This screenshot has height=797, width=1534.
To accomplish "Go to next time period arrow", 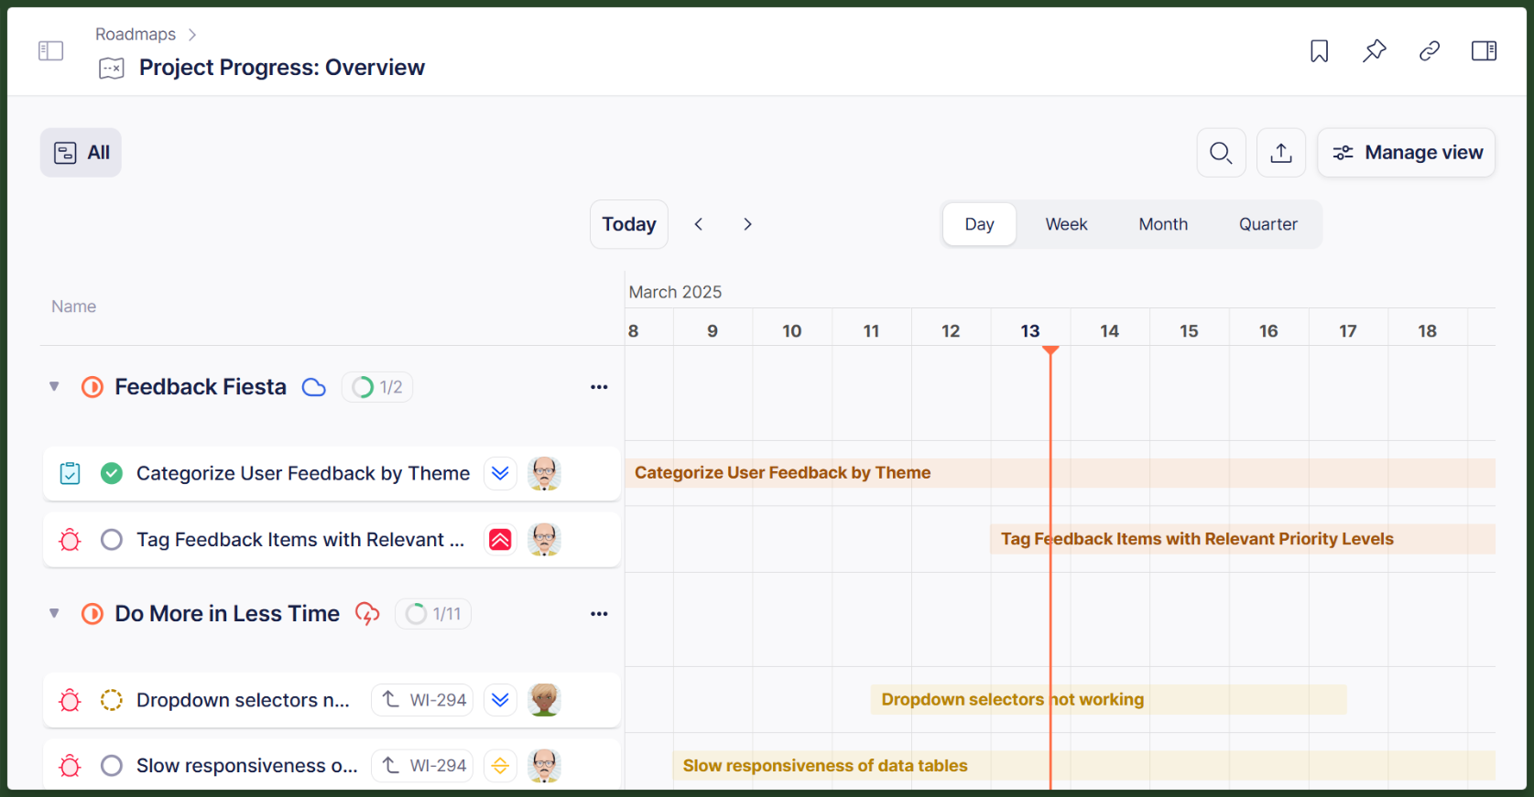I will (x=747, y=224).
